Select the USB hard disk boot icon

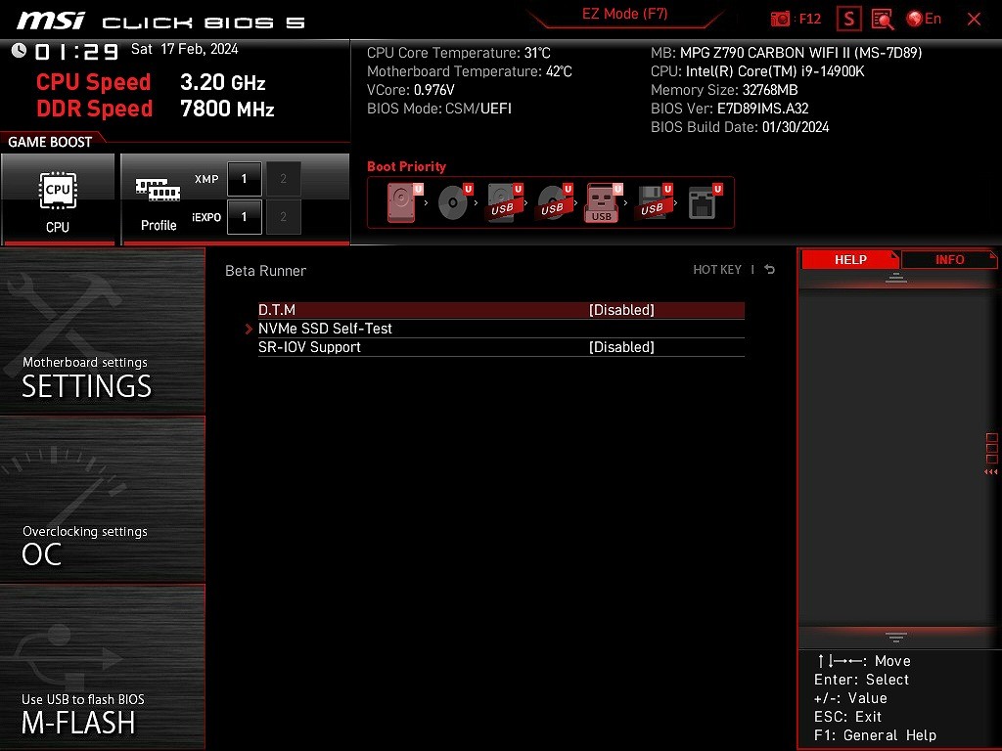505,202
